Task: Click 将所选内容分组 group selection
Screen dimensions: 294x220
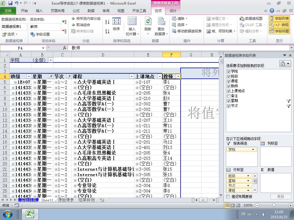Action: [x=86, y=19]
